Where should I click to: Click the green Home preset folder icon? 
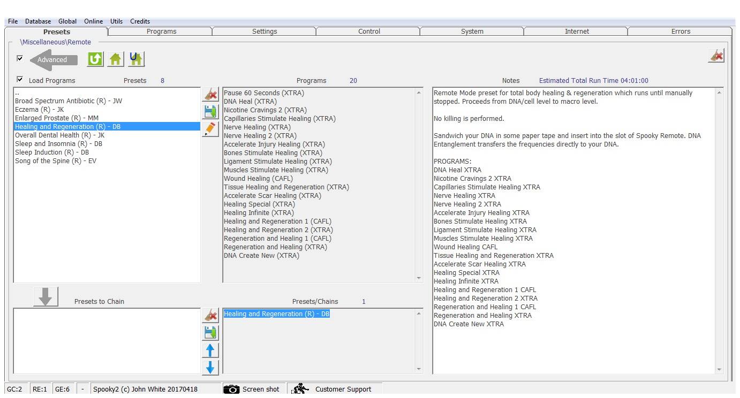116,59
